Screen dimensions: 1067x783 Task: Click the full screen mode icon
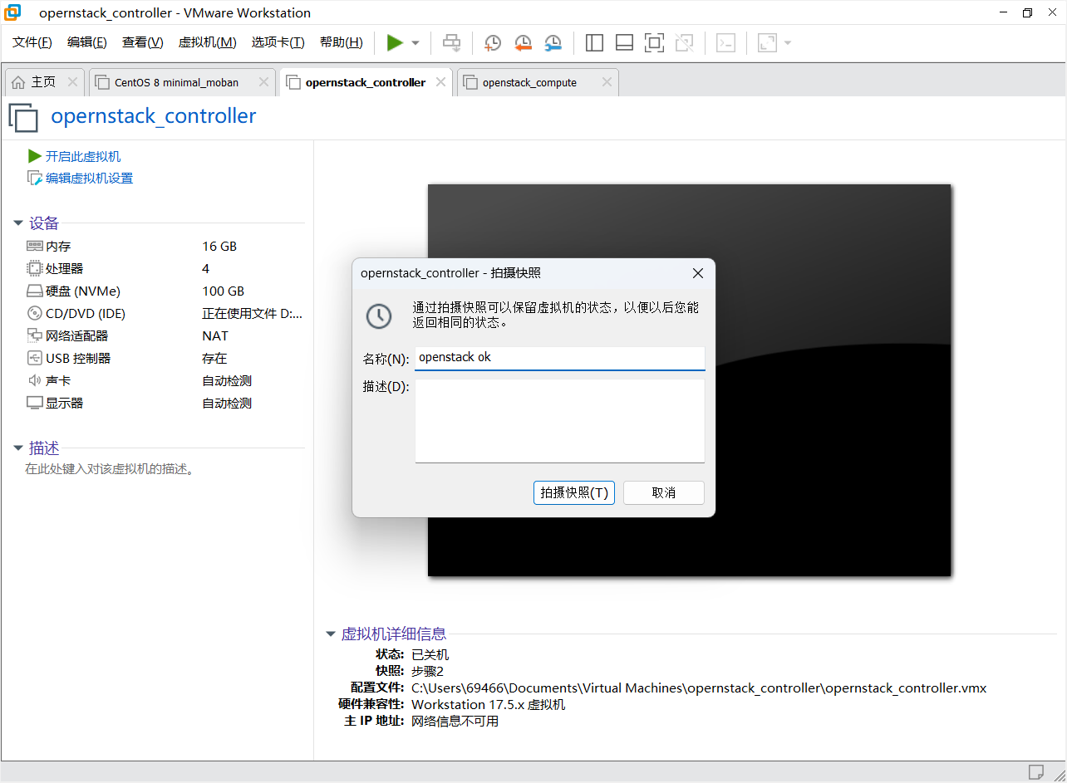pyautogui.click(x=654, y=42)
